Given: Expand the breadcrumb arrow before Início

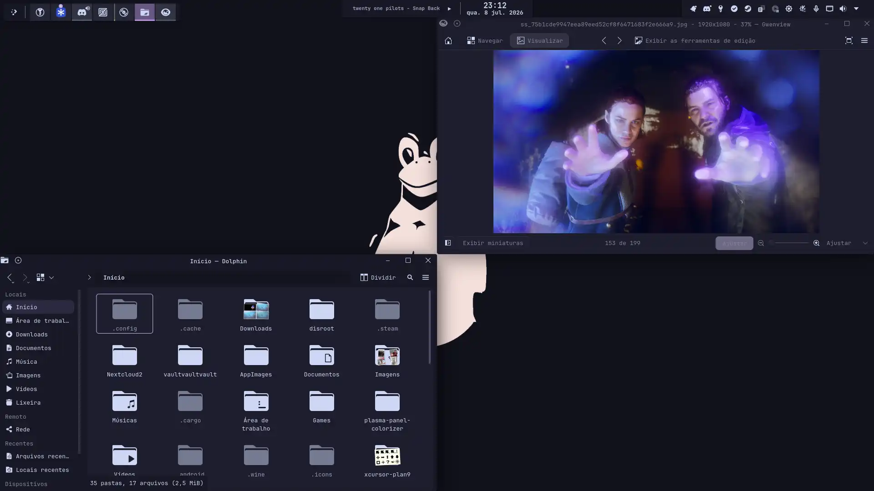Looking at the screenshot, I should [x=89, y=277].
